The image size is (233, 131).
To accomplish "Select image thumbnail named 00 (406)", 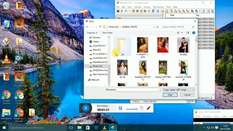I will point(183,47).
